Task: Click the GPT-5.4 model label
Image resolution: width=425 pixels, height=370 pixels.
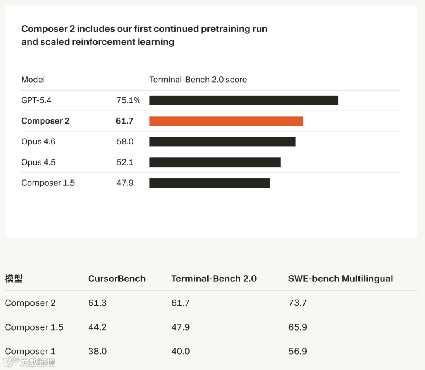Action: click(x=36, y=100)
